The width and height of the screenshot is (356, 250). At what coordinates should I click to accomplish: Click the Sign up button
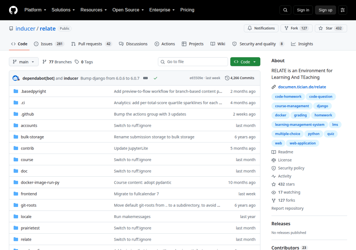[325, 10]
